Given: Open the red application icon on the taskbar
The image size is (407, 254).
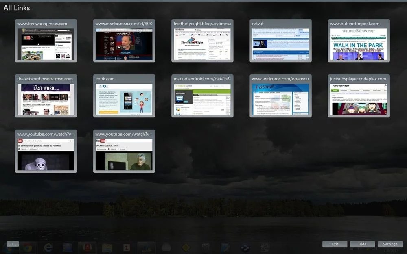Looking at the screenshot, I should pyautogui.click(x=88, y=247).
